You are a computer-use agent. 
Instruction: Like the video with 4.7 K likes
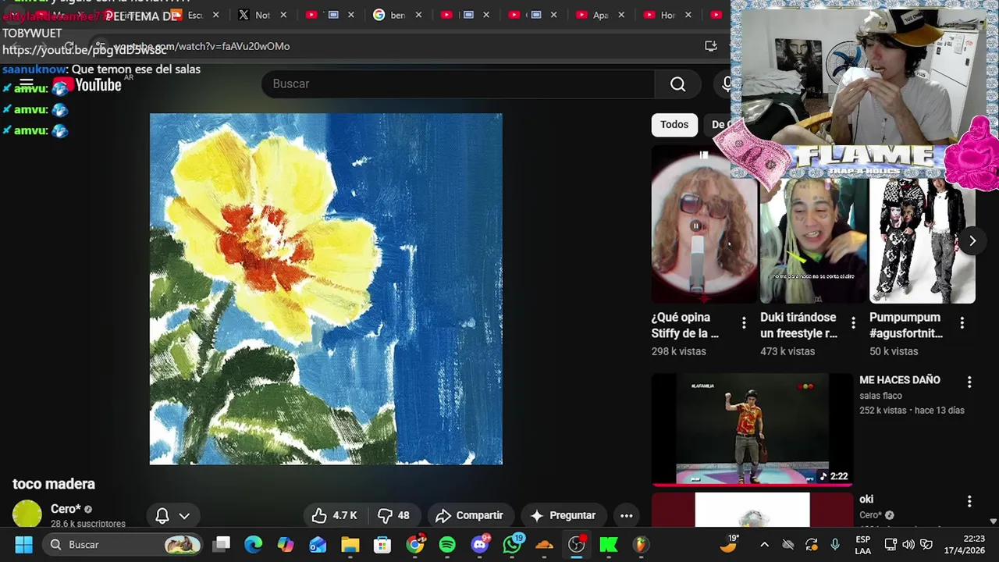click(x=334, y=515)
